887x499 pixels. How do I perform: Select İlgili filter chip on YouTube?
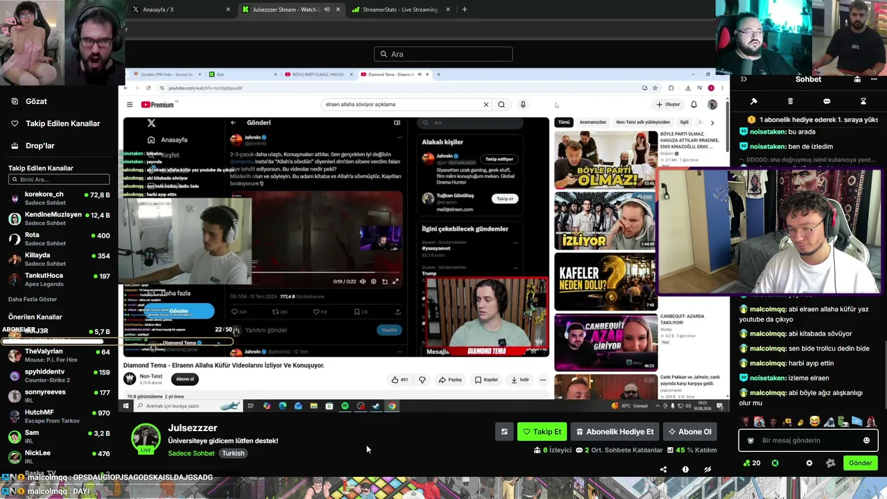[x=684, y=123]
